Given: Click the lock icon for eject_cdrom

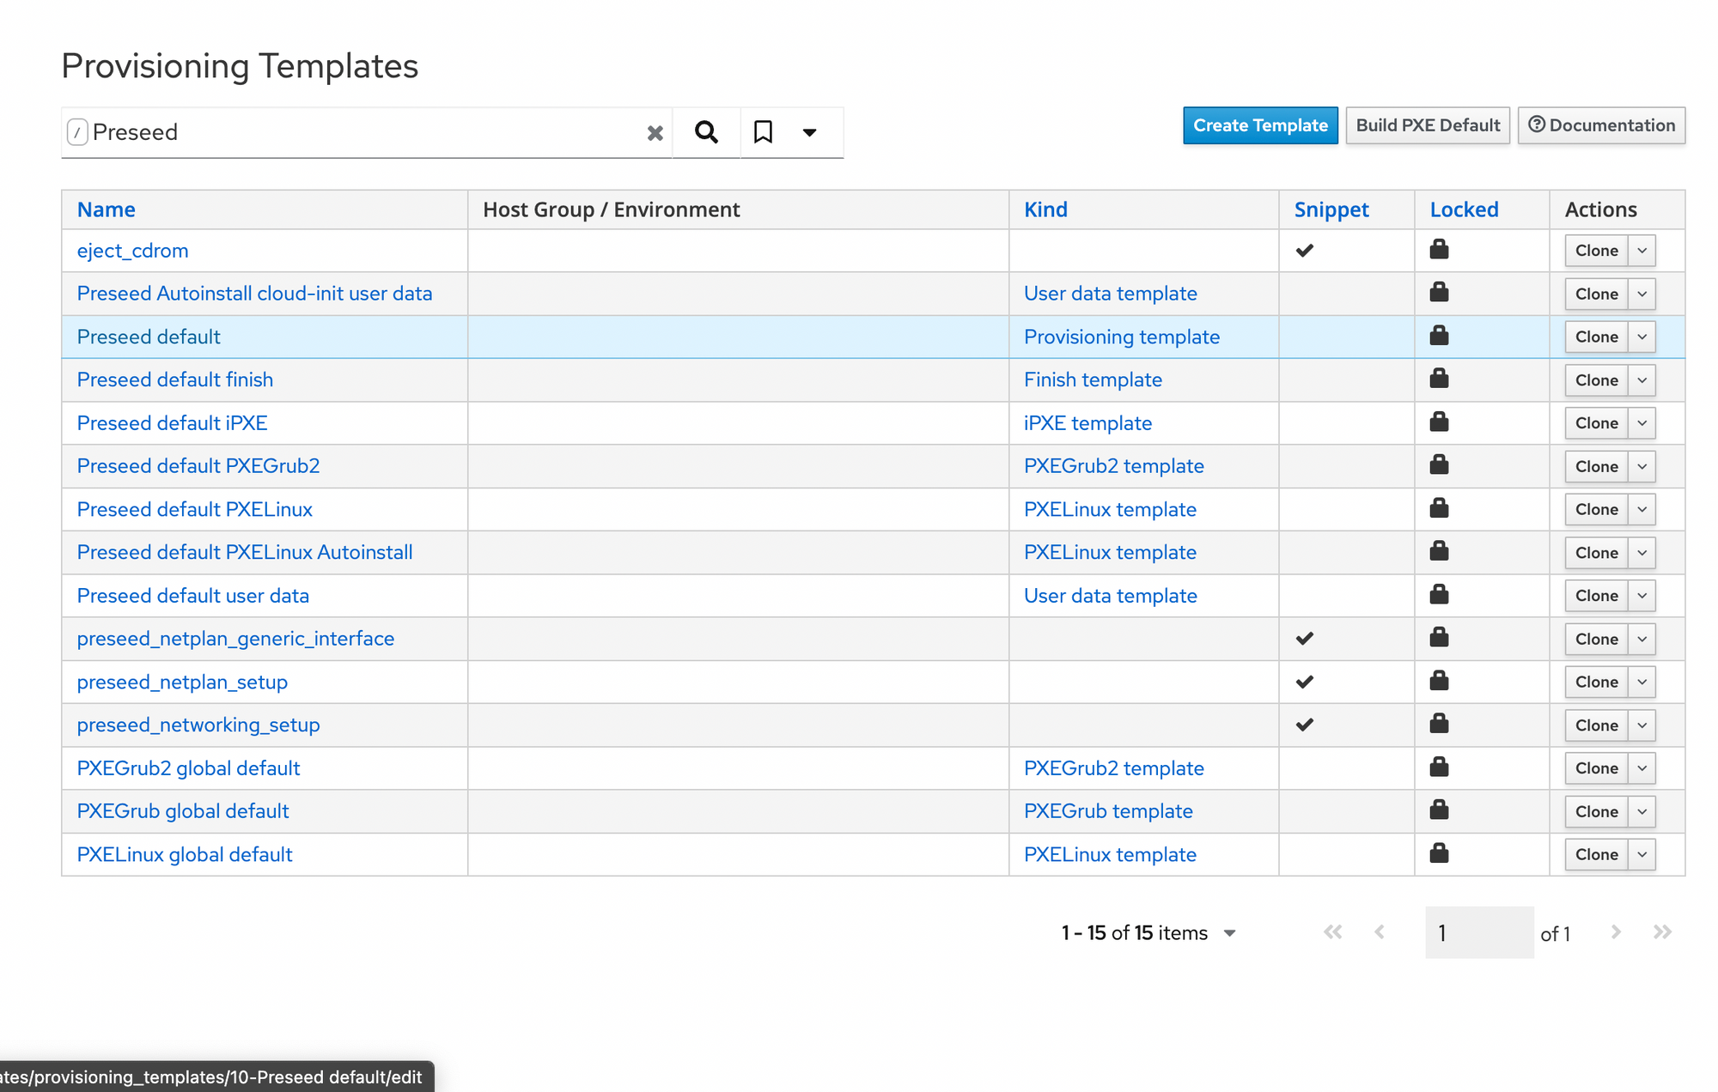Looking at the screenshot, I should coord(1439,250).
